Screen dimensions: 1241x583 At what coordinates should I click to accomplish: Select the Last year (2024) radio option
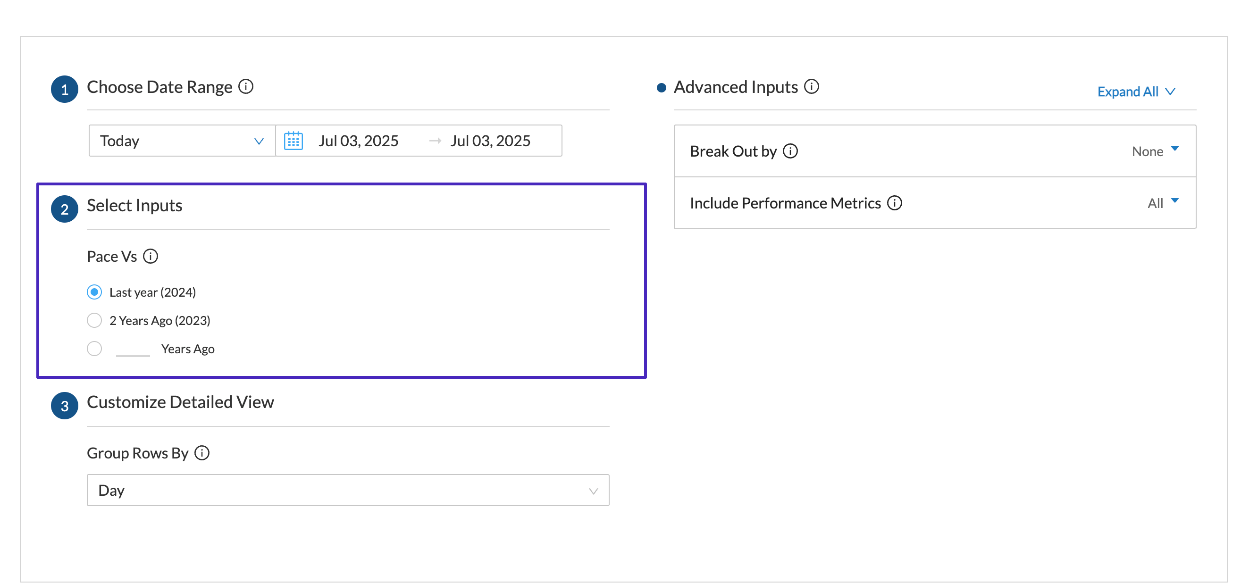tap(94, 292)
